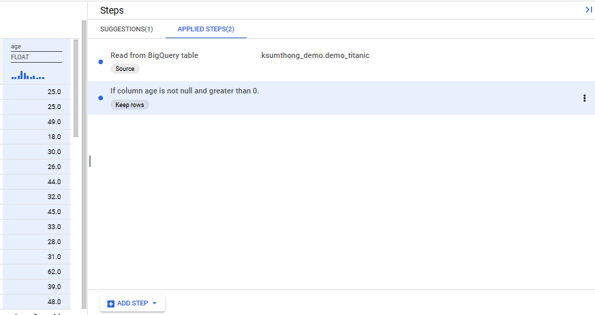Click the Keep rows chip

[x=129, y=105]
